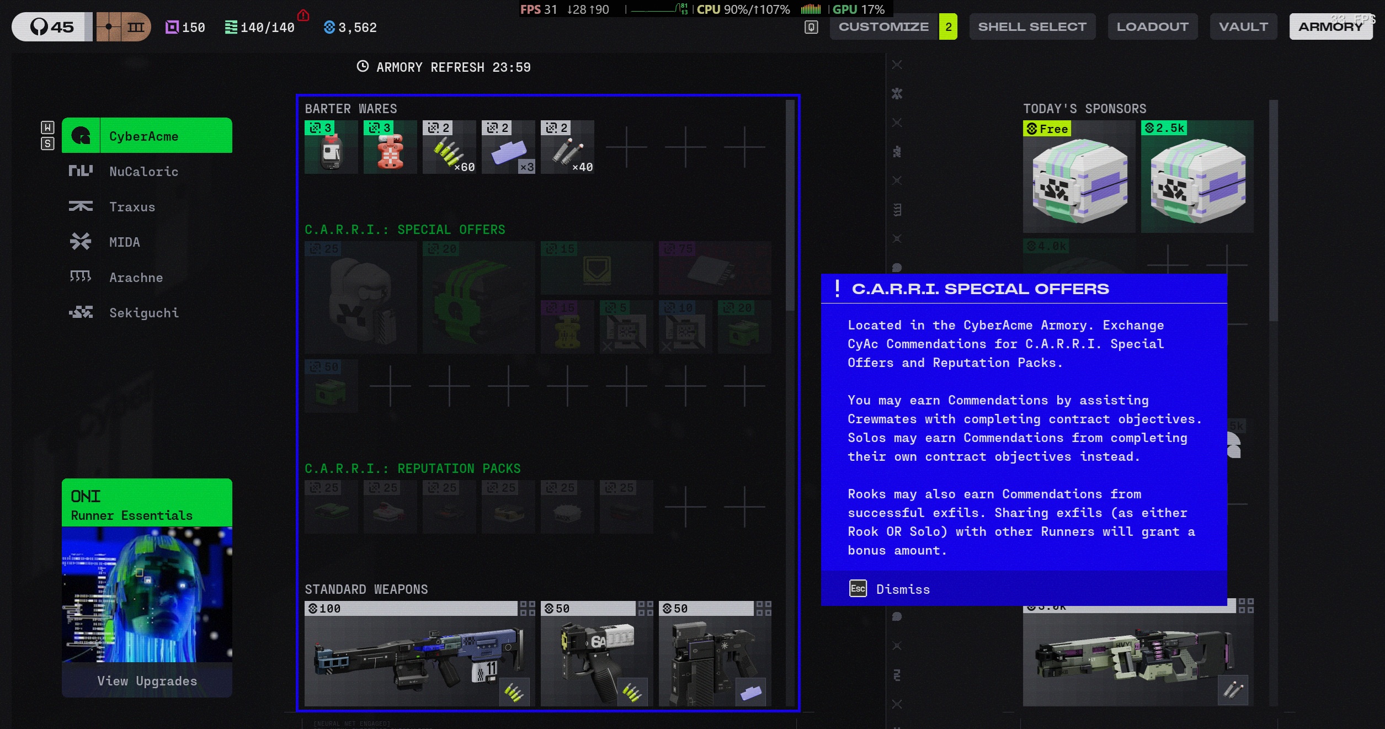Select the Traxus faction logo
This screenshot has width=1385, height=729.
click(81, 207)
